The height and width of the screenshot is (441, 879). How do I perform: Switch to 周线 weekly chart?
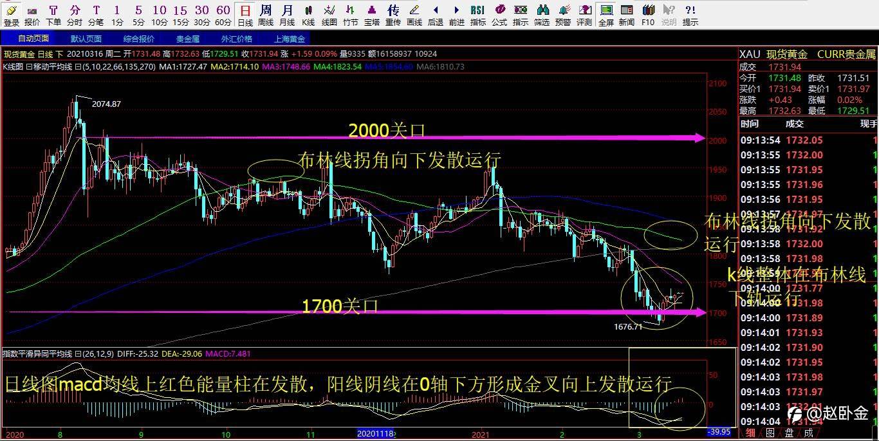coord(266,14)
